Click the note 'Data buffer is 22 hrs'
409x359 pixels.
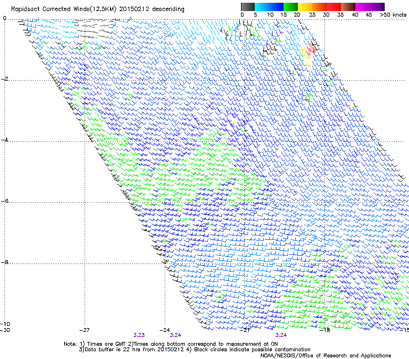click(111, 350)
